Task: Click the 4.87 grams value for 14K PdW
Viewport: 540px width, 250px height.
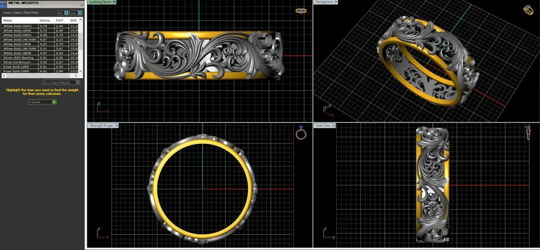Action: (43, 40)
